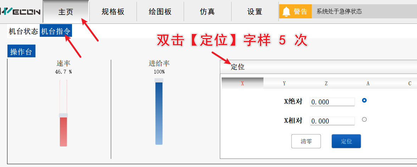The width and height of the screenshot is (417, 167).
Task: Click the 进给率 slider handle
Action: [159, 80]
